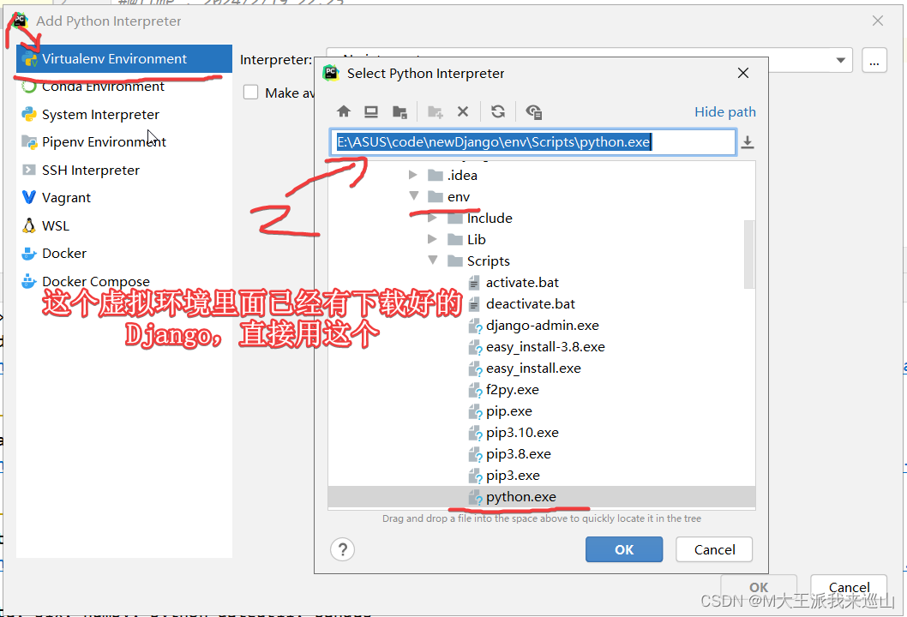Toggle the 'Make available' checkbox
The width and height of the screenshot is (907, 617).
pos(250,93)
